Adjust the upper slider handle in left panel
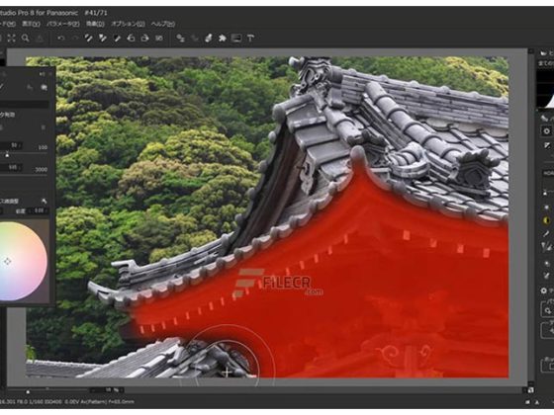This screenshot has width=554, height=415. tap(7, 154)
